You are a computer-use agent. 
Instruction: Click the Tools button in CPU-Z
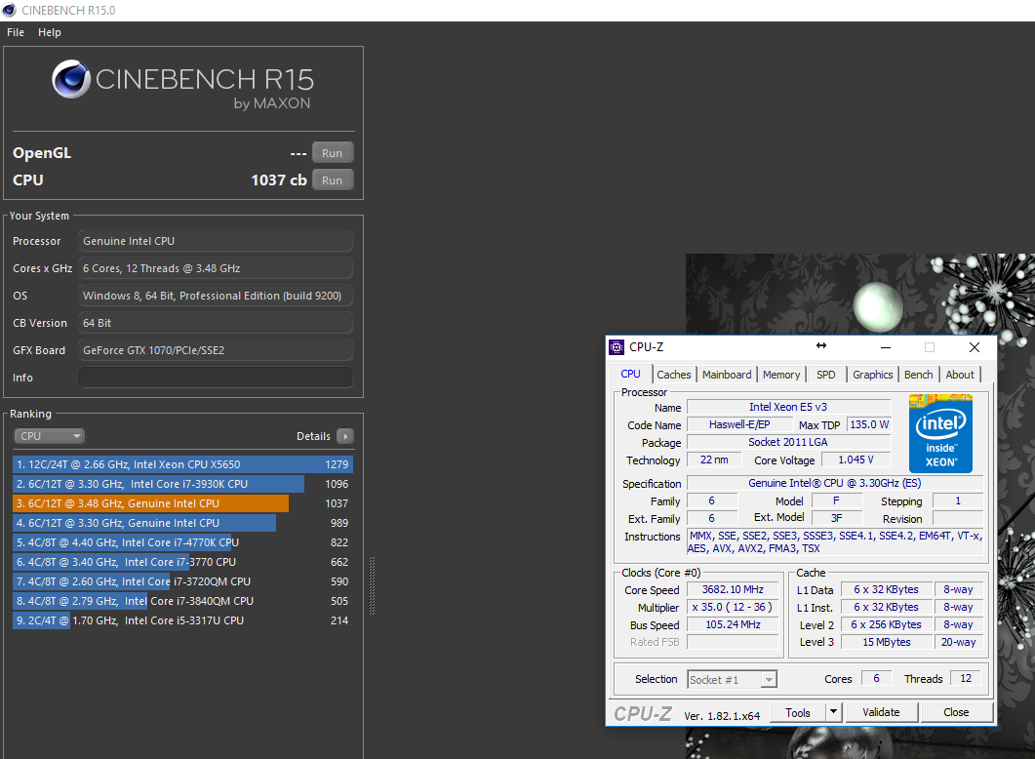[x=798, y=712]
